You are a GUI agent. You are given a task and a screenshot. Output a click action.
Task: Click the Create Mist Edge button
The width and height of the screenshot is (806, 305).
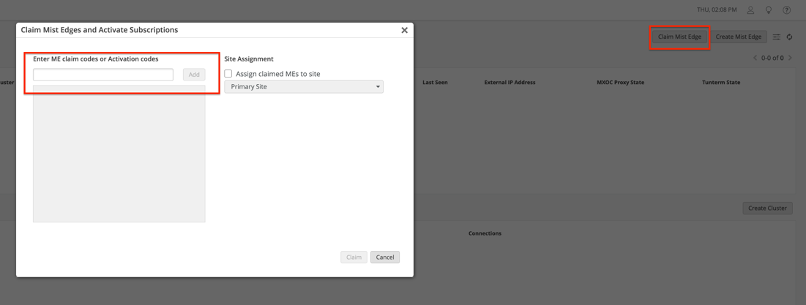[738, 37]
